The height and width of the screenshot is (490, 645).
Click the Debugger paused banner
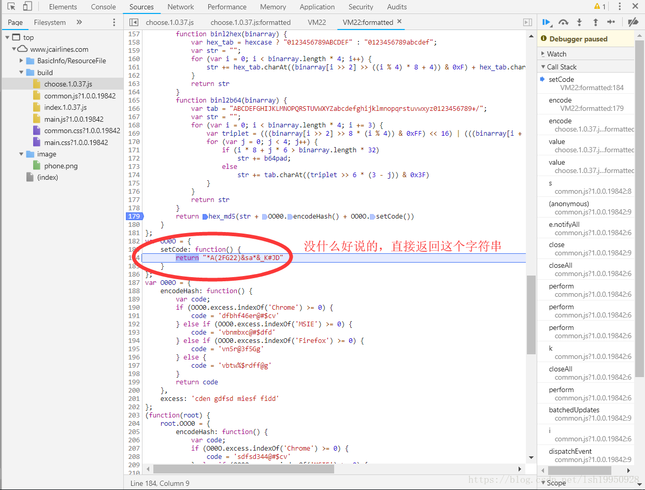coord(585,39)
